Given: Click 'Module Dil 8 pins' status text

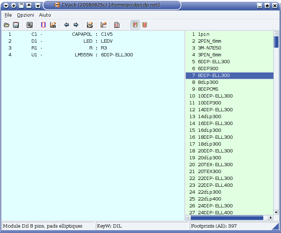Looking at the screenshot, I should click(x=43, y=226).
